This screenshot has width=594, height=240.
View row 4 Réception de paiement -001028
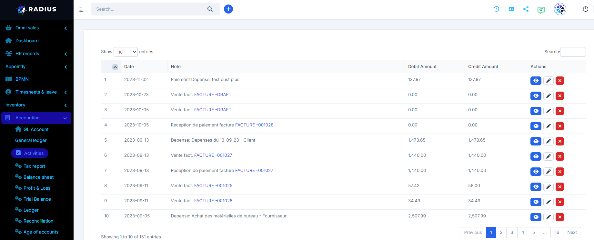point(536,126)
